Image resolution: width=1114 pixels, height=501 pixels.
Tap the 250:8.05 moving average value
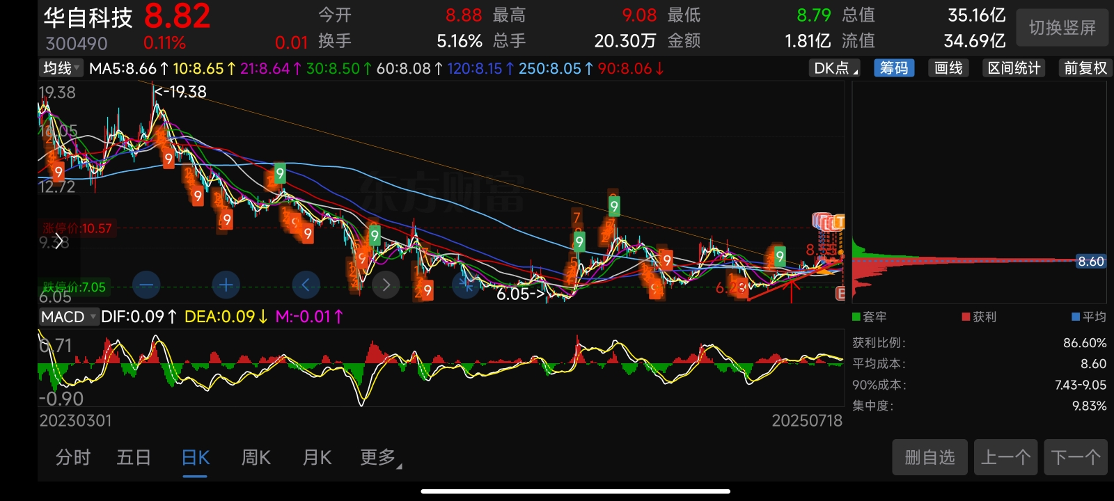(556, 68)
